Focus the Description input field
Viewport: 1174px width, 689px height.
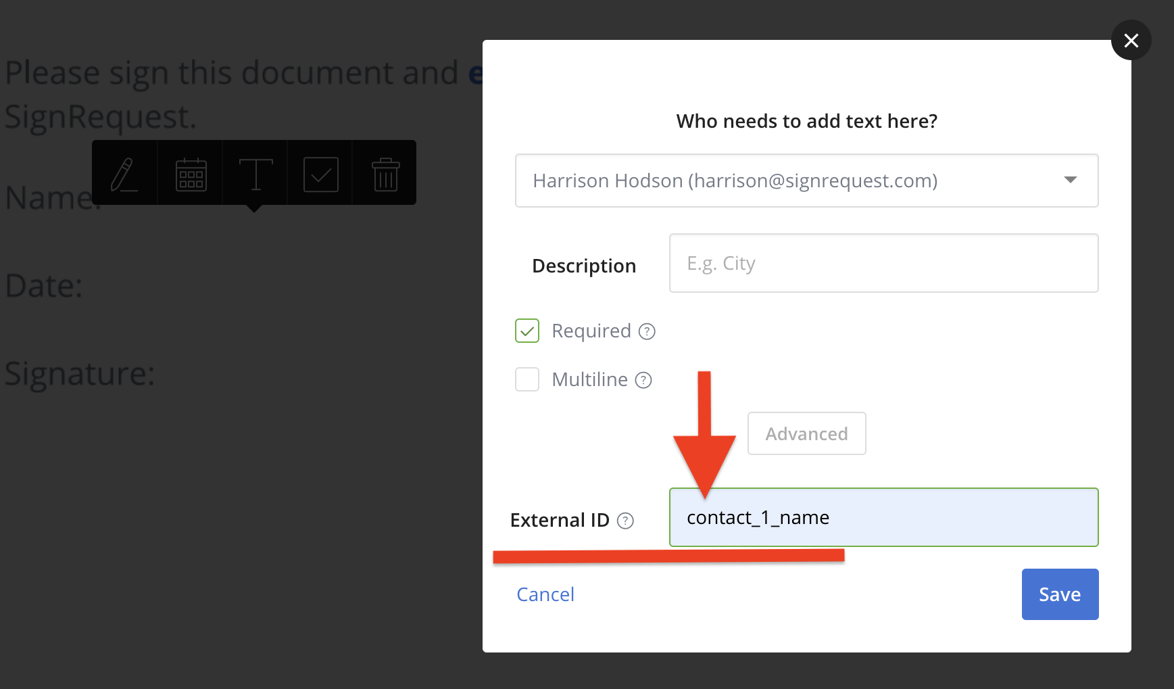[x=883, y=263]
